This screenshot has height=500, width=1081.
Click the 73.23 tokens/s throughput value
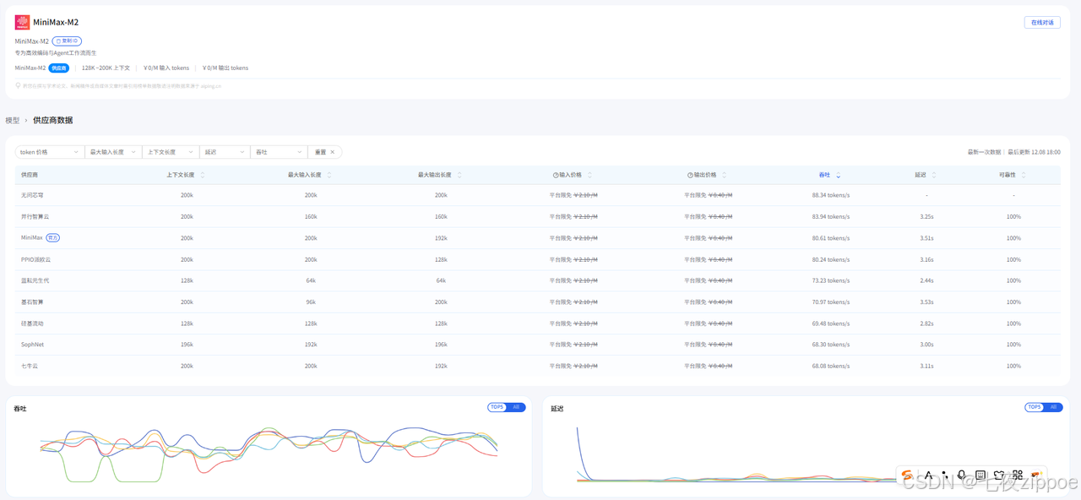point(831,280)
